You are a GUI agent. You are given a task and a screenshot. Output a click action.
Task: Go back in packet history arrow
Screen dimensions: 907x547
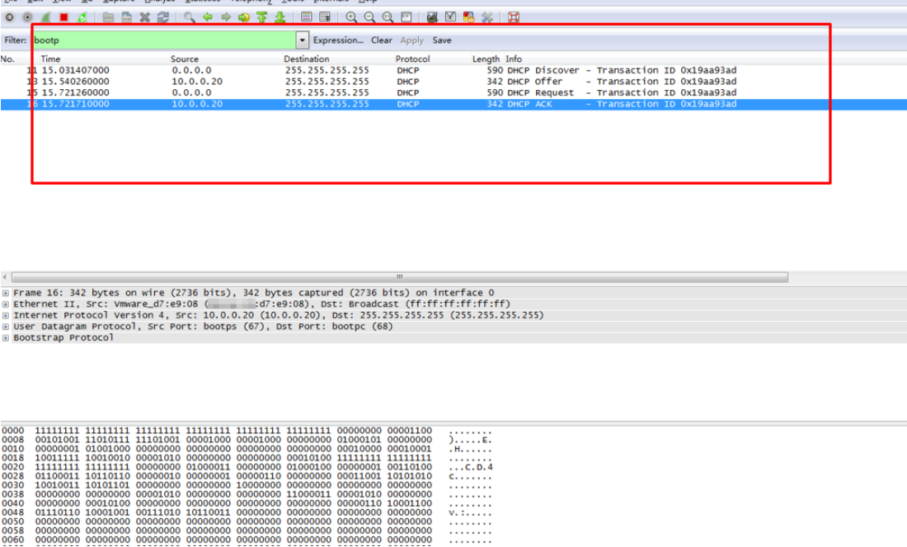208,17
